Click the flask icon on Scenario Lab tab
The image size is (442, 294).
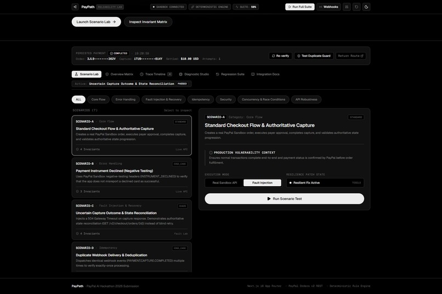(x=76, y=74)
